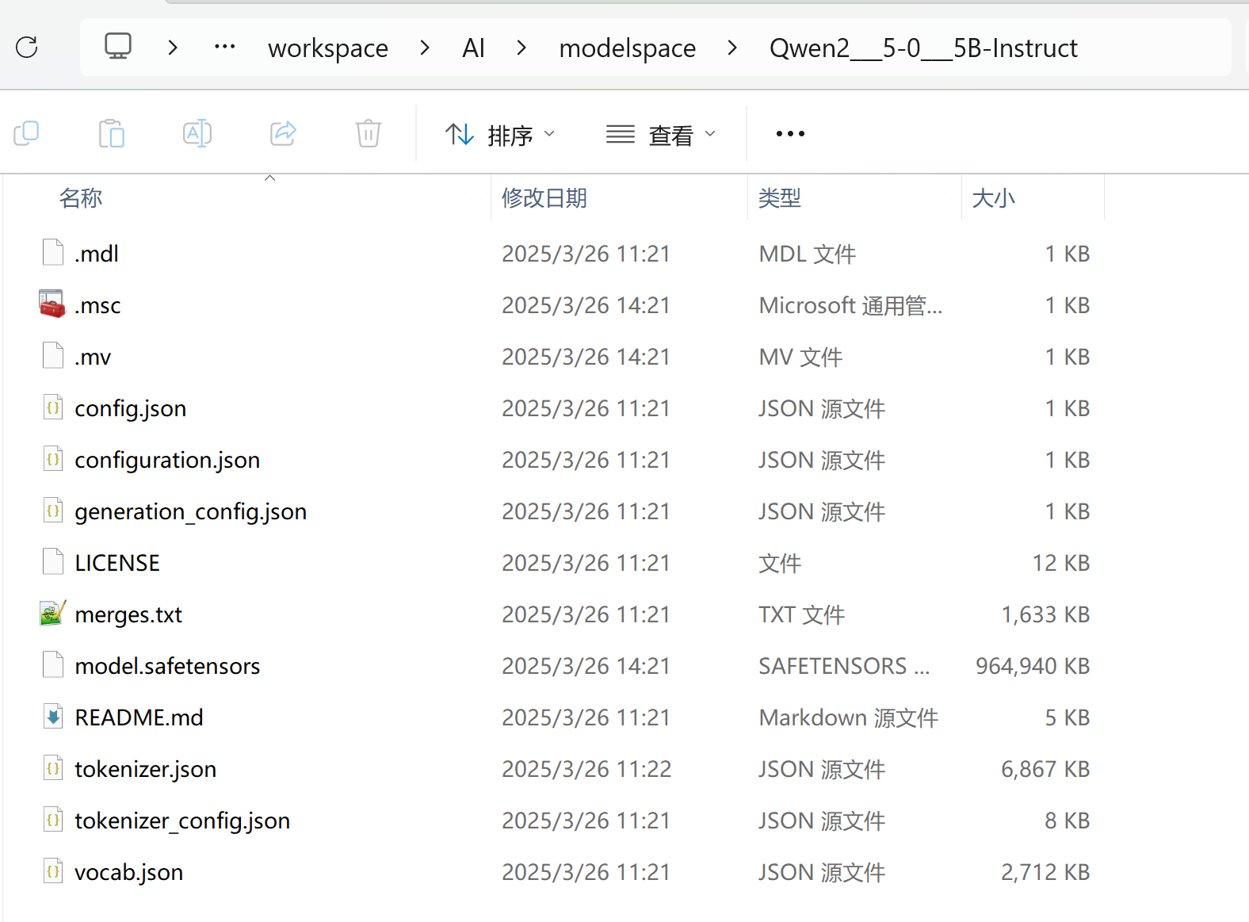Viewport: 1249px width, 922px height.
Task: Open the 查看 view dropdown
Action: 661,135
